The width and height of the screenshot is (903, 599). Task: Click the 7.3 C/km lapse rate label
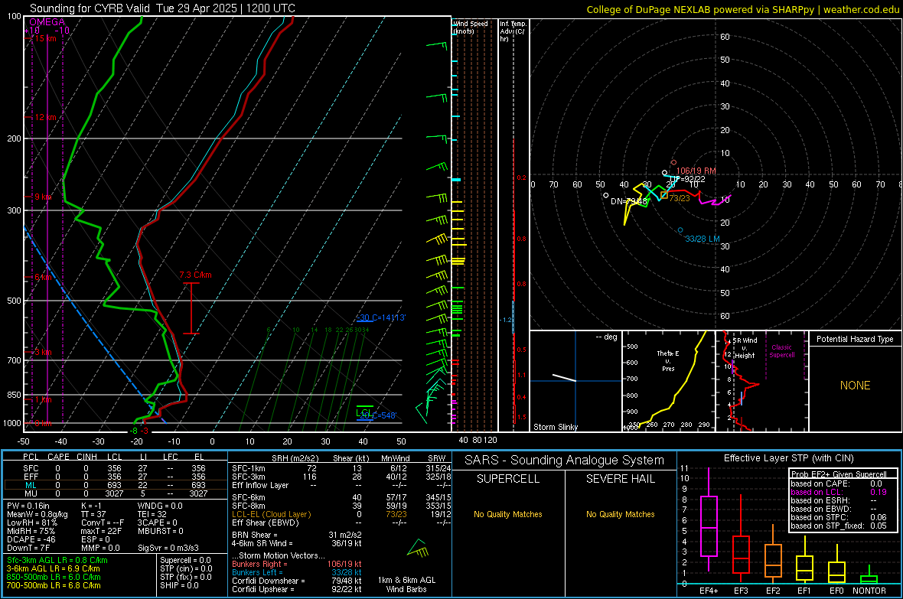(x=195, y=275)
